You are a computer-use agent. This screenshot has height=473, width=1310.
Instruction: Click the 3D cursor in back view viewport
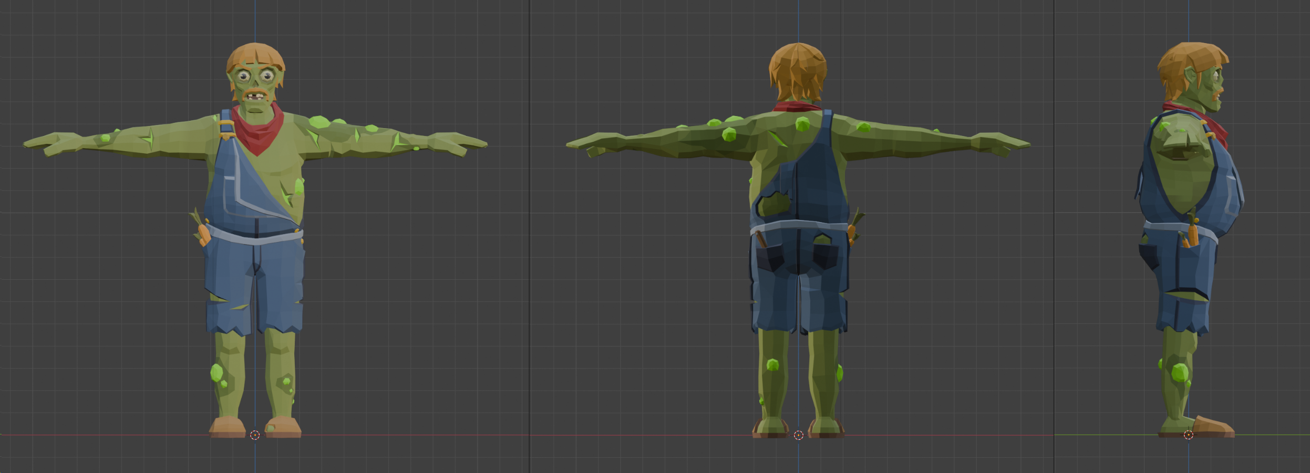coord(798,435)
